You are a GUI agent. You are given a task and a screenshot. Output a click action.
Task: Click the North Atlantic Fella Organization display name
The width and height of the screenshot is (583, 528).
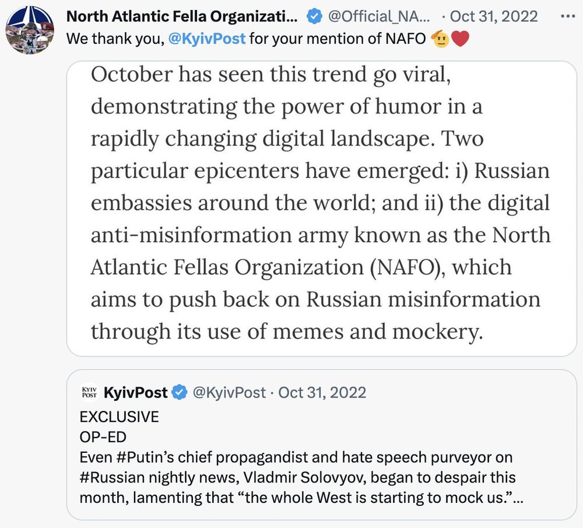[182, 16]
